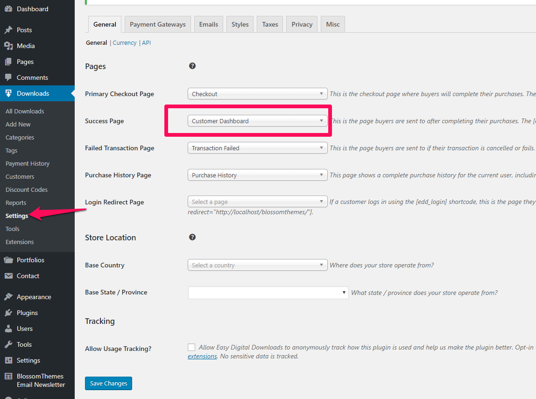Click the help icon beside Store Location
The height and width of the screenshot is (399, 536).
[192, 237]
